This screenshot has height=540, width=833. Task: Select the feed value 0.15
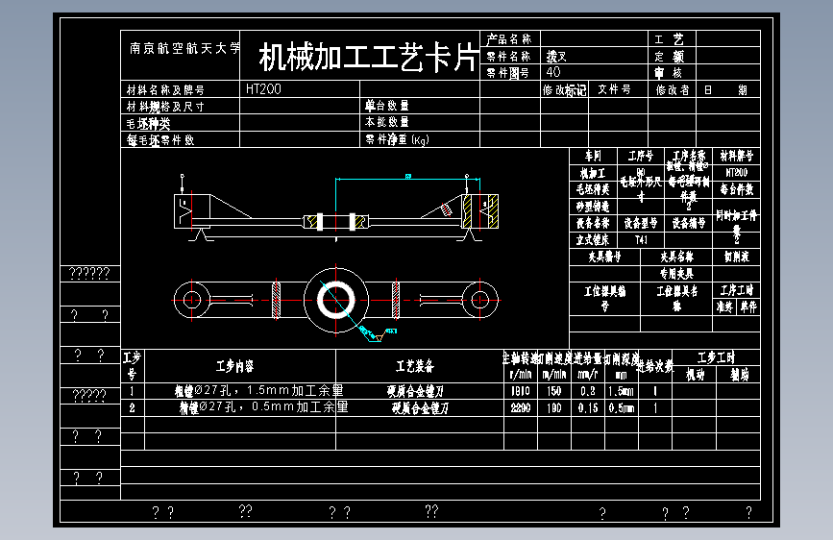588,407
